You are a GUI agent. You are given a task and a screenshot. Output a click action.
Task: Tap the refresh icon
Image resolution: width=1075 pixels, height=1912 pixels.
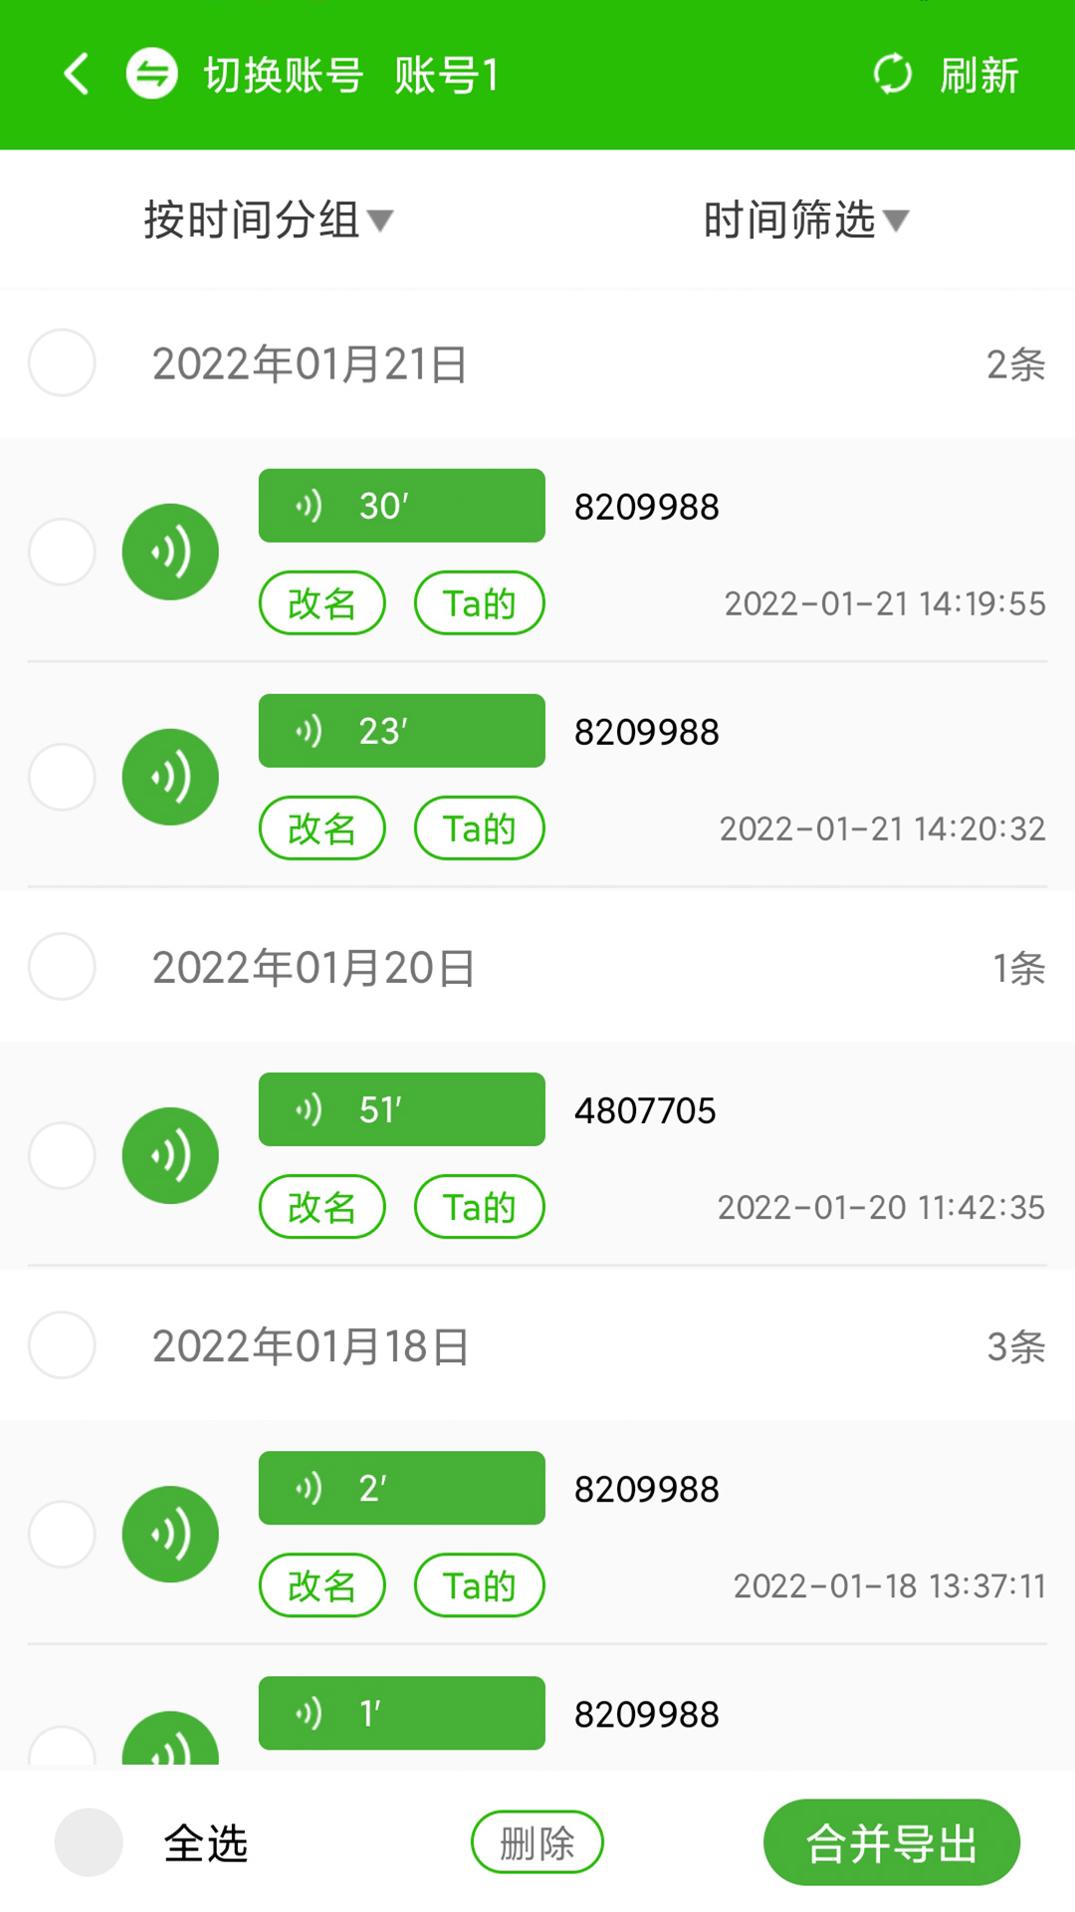(892, 75)
